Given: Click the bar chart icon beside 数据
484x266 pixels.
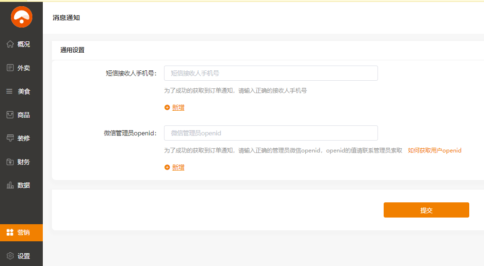Looking at the screenshot, I should [10, 185].
